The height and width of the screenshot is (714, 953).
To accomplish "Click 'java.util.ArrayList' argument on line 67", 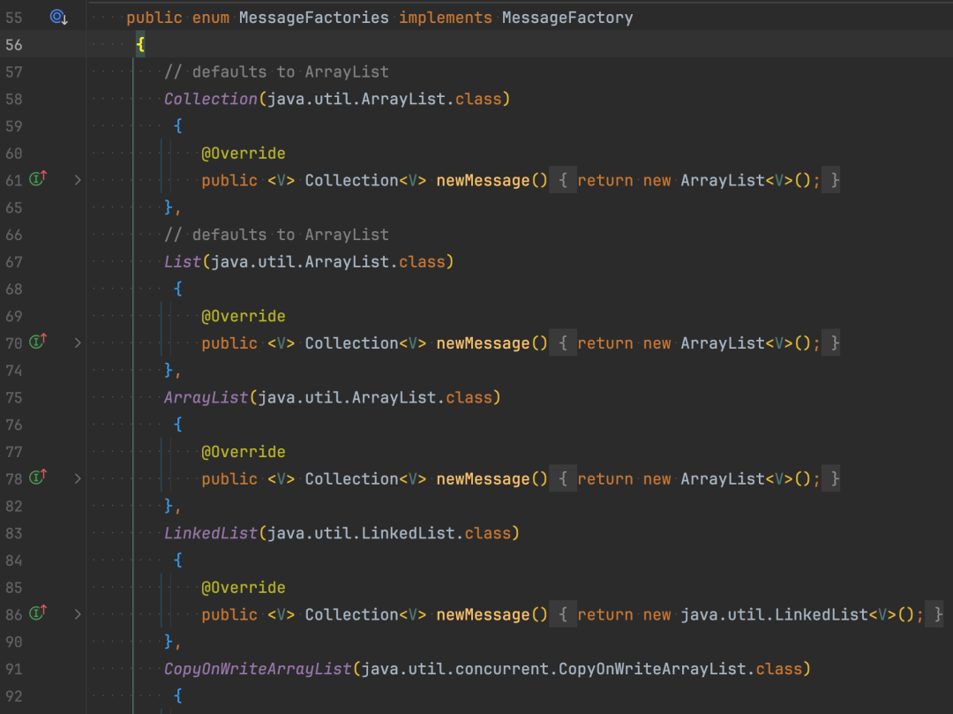I will point(300,261).
